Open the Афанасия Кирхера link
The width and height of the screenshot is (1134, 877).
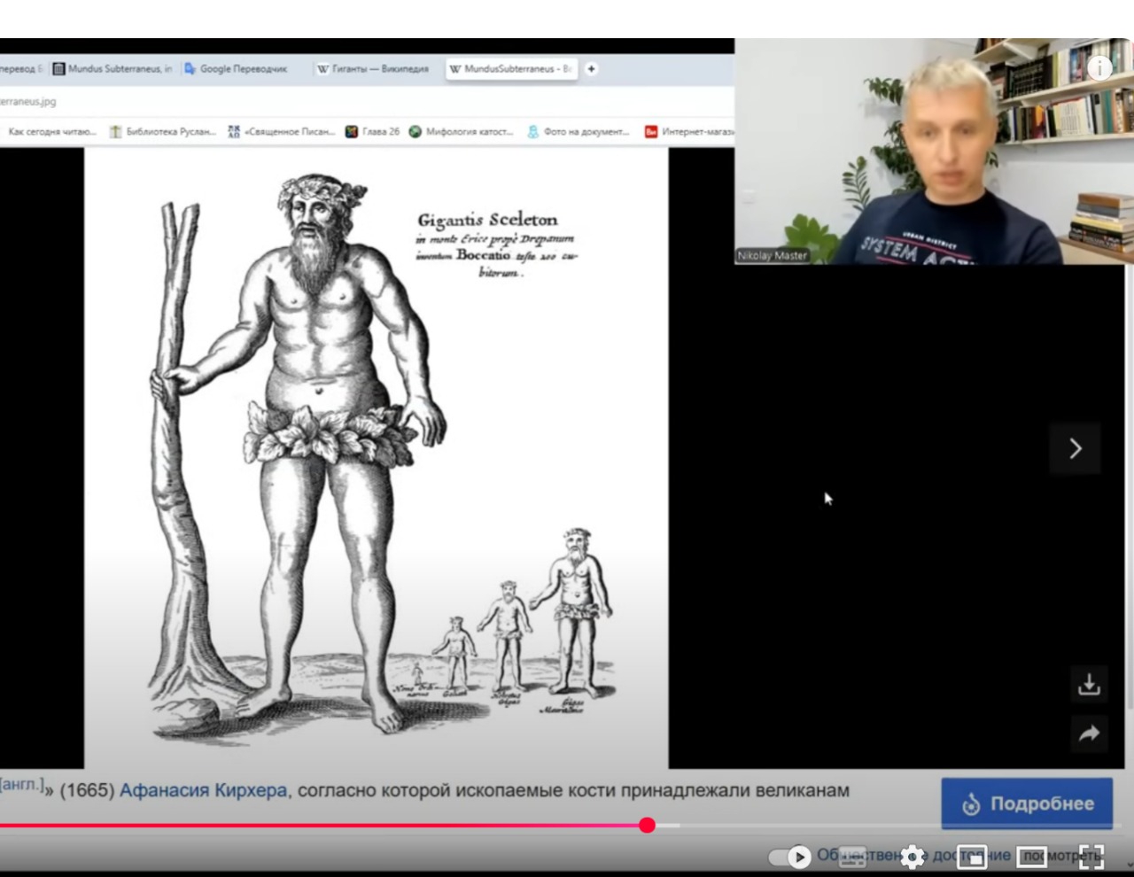[203, 790]
